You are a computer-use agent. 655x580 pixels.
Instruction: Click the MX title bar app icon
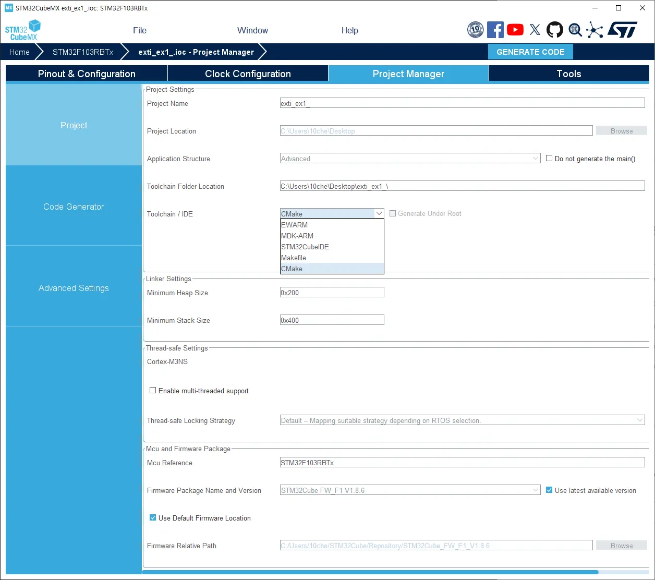point(9,8)
